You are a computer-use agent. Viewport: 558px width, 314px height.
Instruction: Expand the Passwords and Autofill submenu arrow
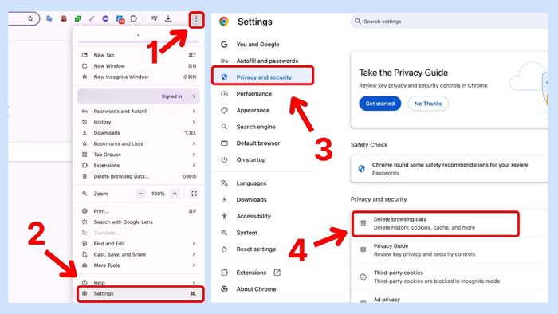pyautogui.click(x=194, y=112)
